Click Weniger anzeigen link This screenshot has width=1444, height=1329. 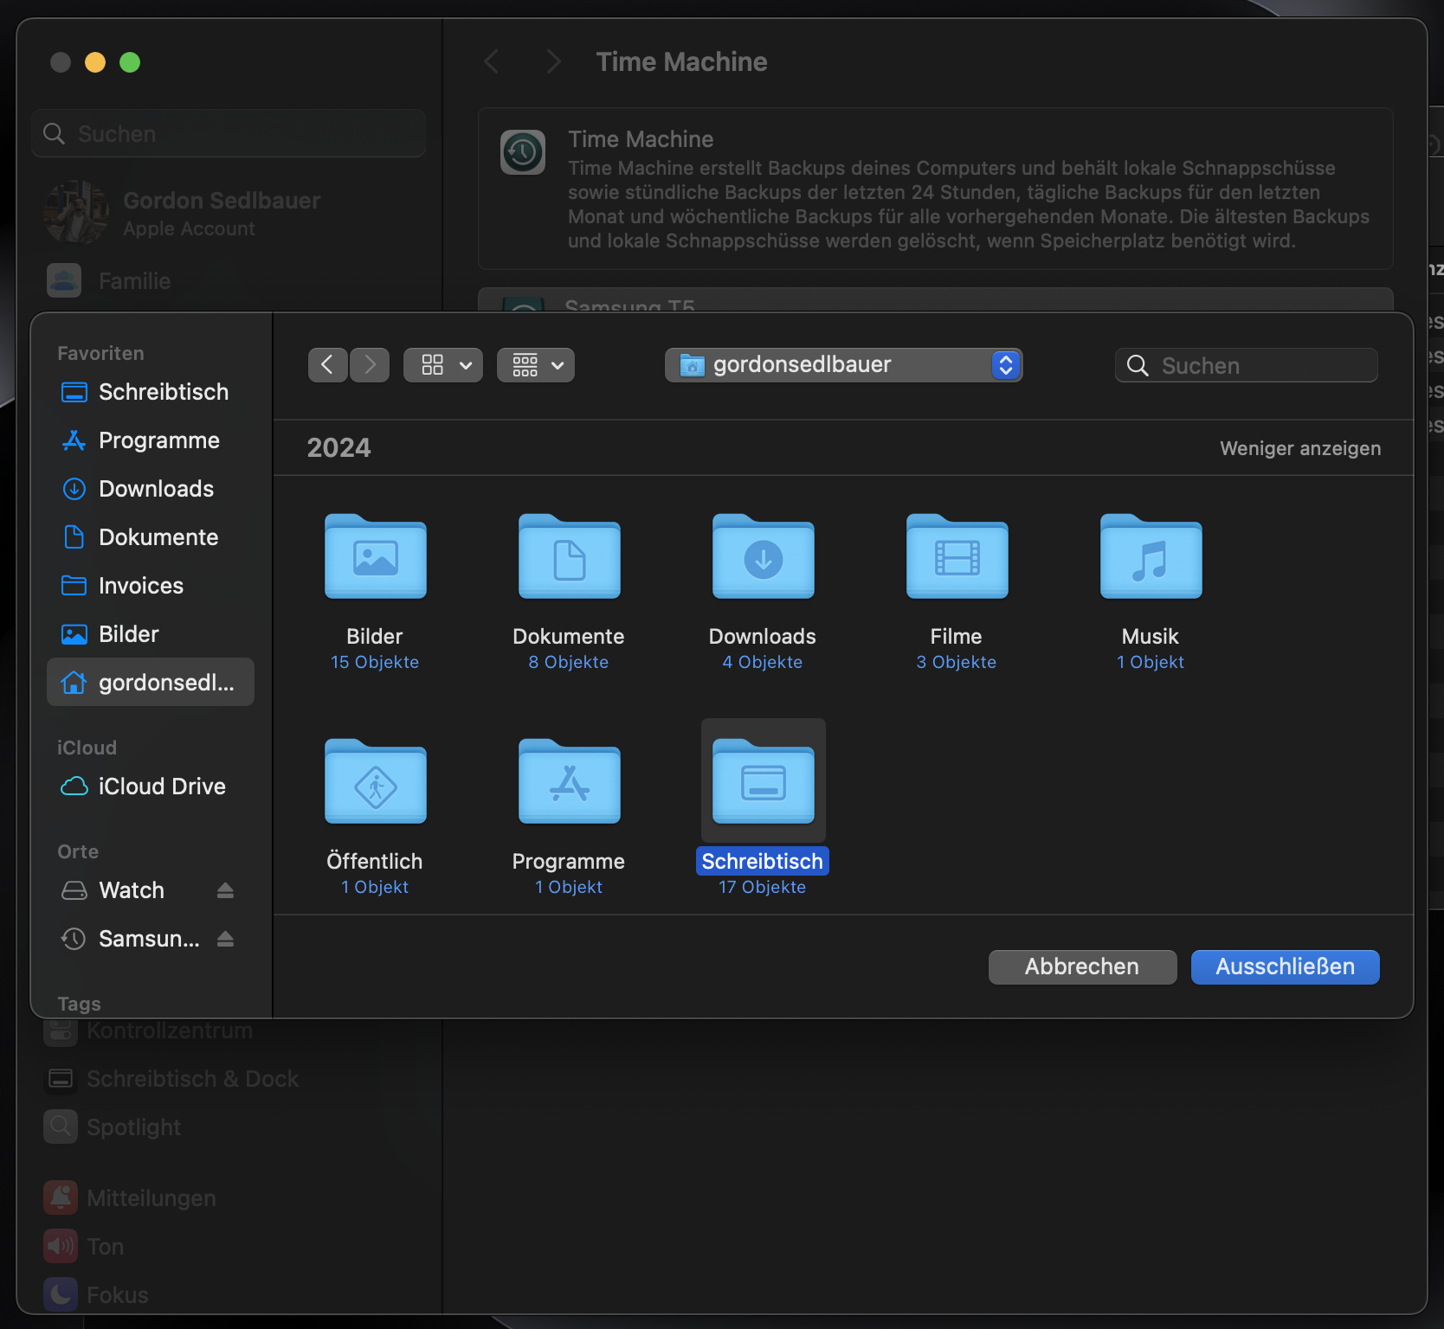pos(1300,448)
